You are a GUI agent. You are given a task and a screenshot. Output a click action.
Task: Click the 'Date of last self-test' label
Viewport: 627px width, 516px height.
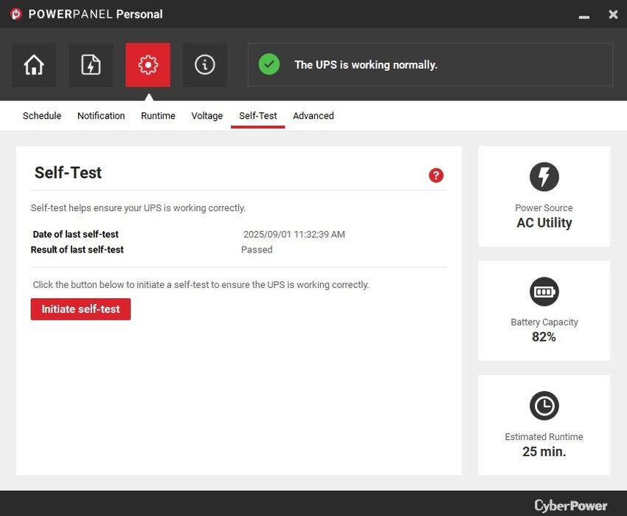75,234
